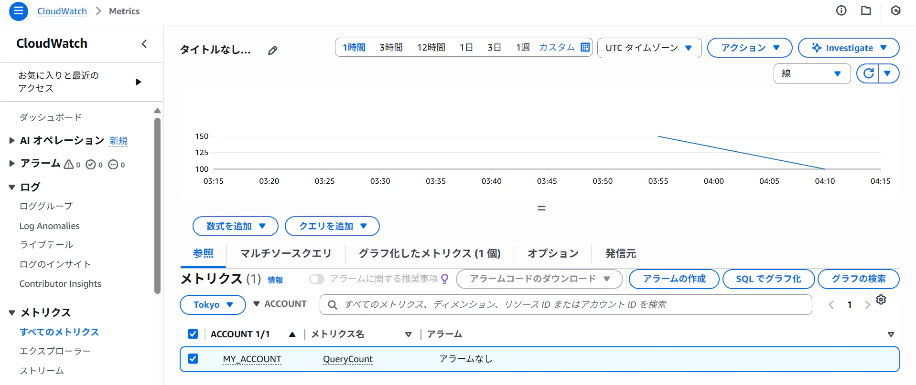The width and height of the screenshot is (916, 385).
Task: Refresh the graph
Action: [x=868, y=73]
